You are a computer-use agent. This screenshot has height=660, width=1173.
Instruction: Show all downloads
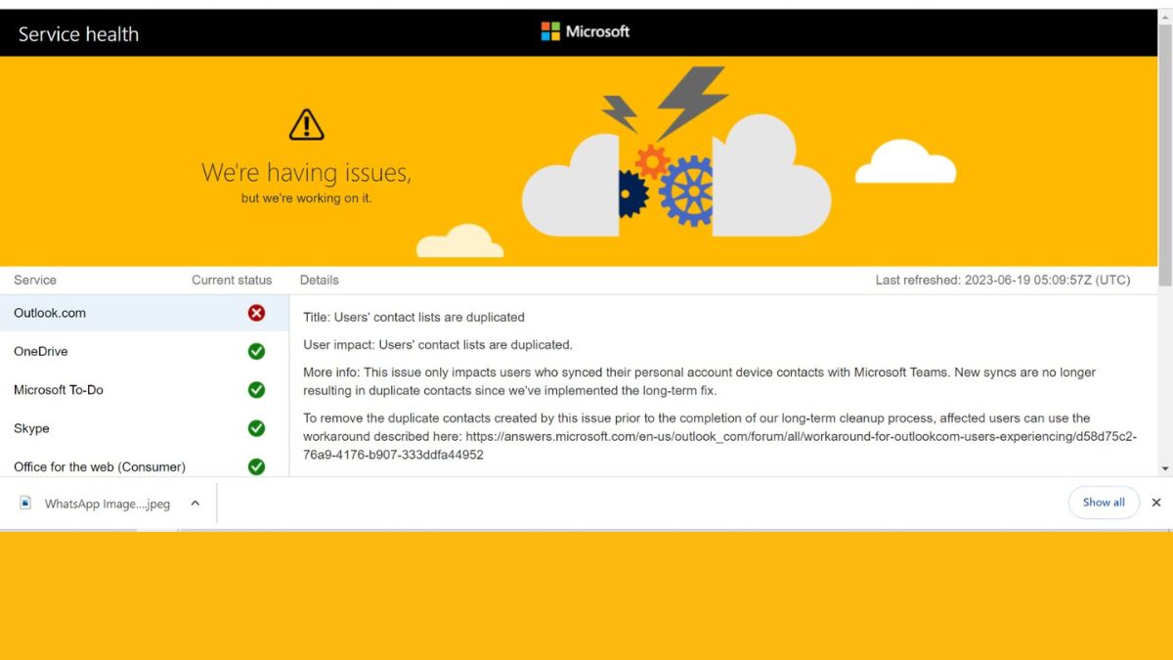(x=1104, y=503)
